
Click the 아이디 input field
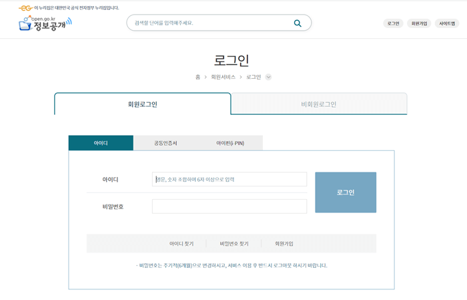[x=229, y=179]
